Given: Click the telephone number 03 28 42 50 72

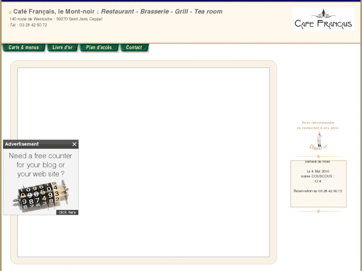Looking at the screenshot, I should pyautogui.click(x=33, y=25).
